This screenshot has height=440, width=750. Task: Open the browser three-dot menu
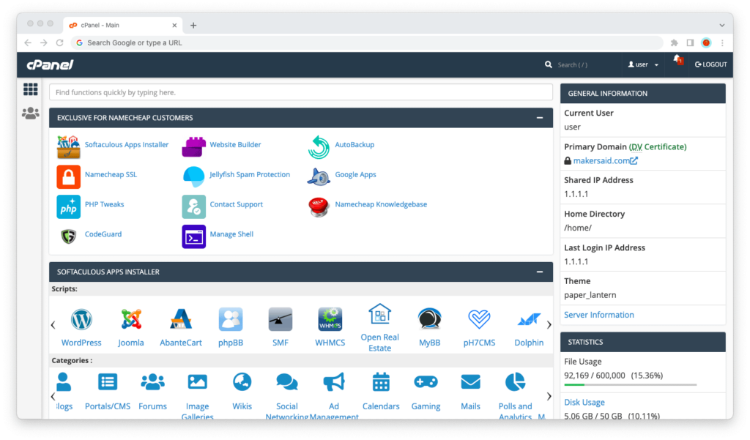click(x=722, y=42)
